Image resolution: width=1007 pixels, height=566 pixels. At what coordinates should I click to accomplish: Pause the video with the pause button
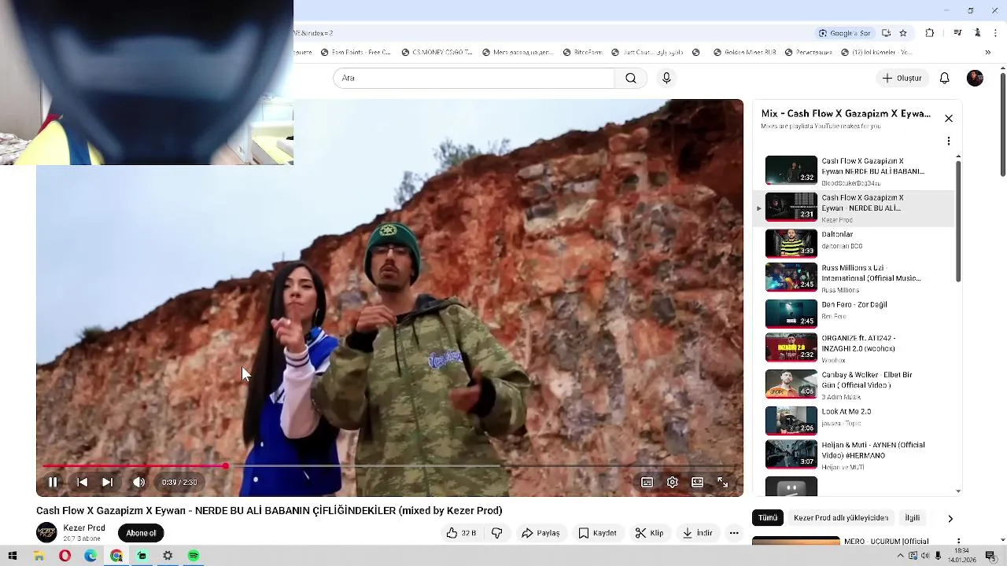coord(53,482)
